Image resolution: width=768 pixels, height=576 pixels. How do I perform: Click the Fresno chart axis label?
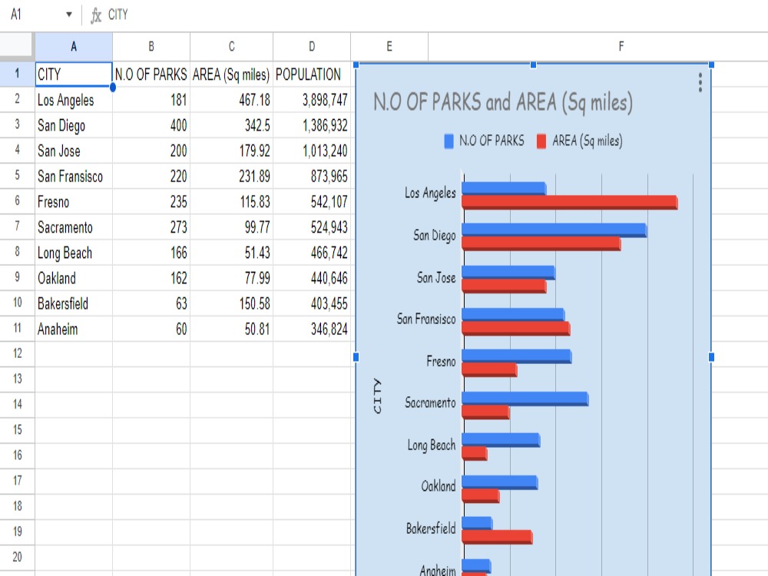441,362
